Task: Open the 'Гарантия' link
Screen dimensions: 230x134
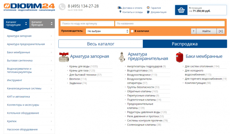Action: [156, 8]
